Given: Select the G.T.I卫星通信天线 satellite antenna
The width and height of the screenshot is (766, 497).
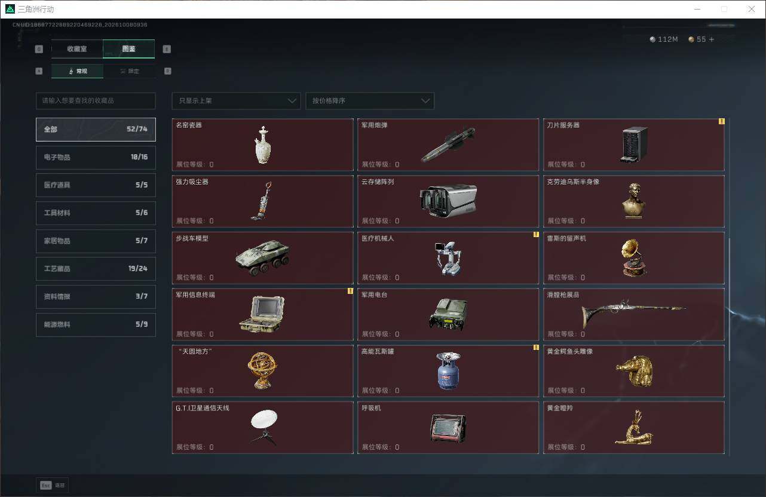Looking at the screenshot, I should point(262,428).
